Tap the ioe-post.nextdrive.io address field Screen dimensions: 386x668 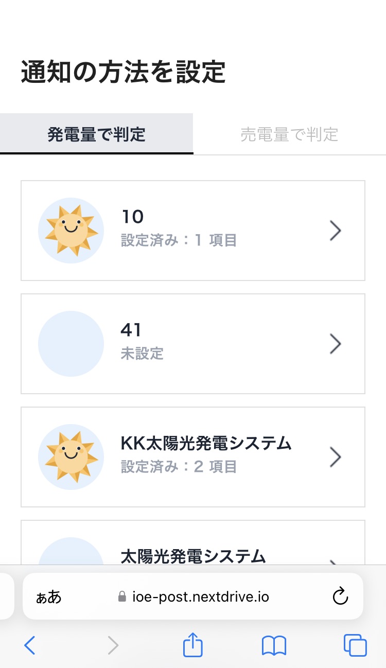point(200,597)
